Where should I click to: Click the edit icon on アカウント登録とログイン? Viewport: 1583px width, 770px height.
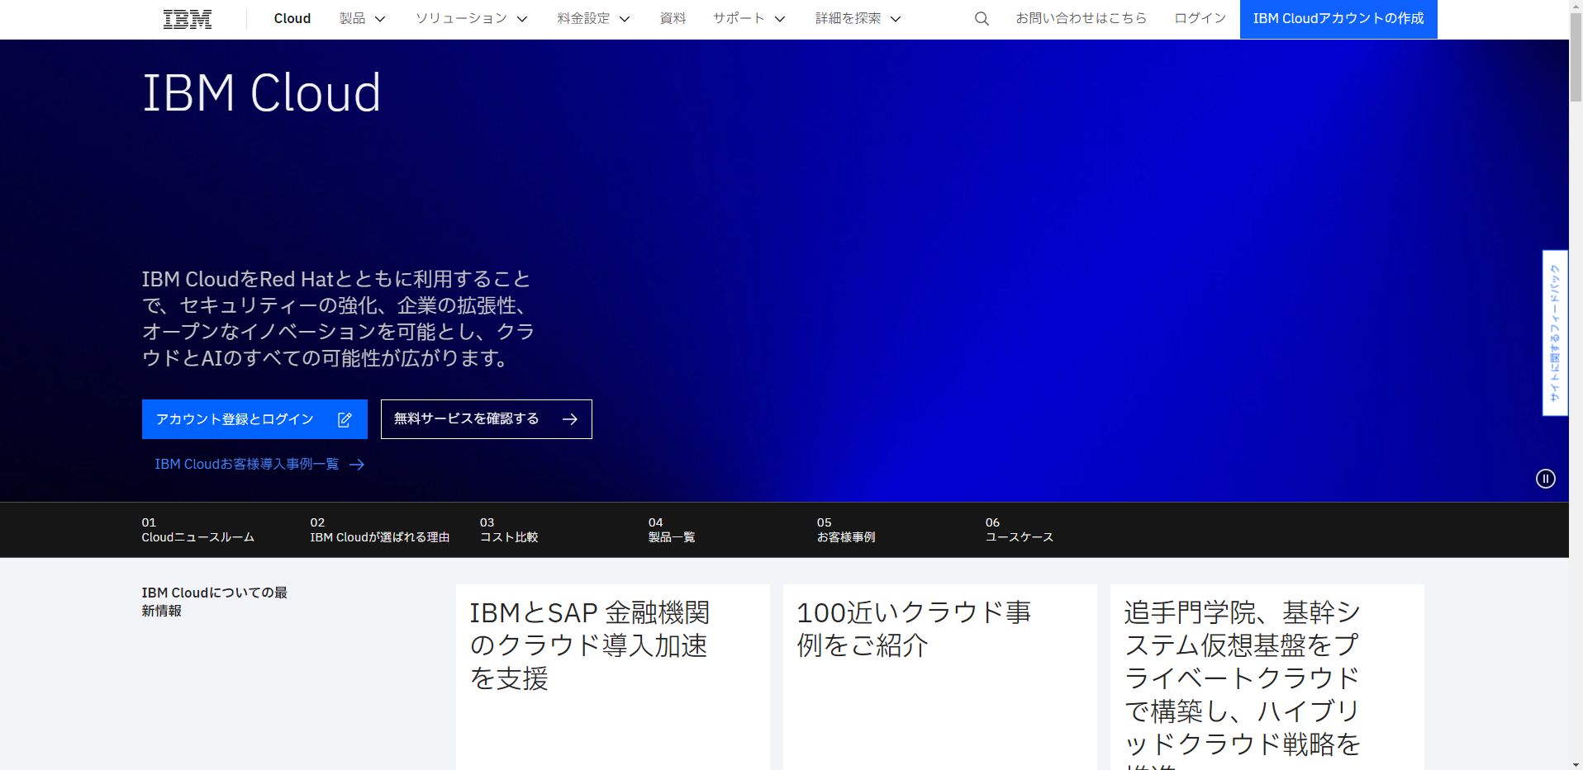tap(345, 419)
